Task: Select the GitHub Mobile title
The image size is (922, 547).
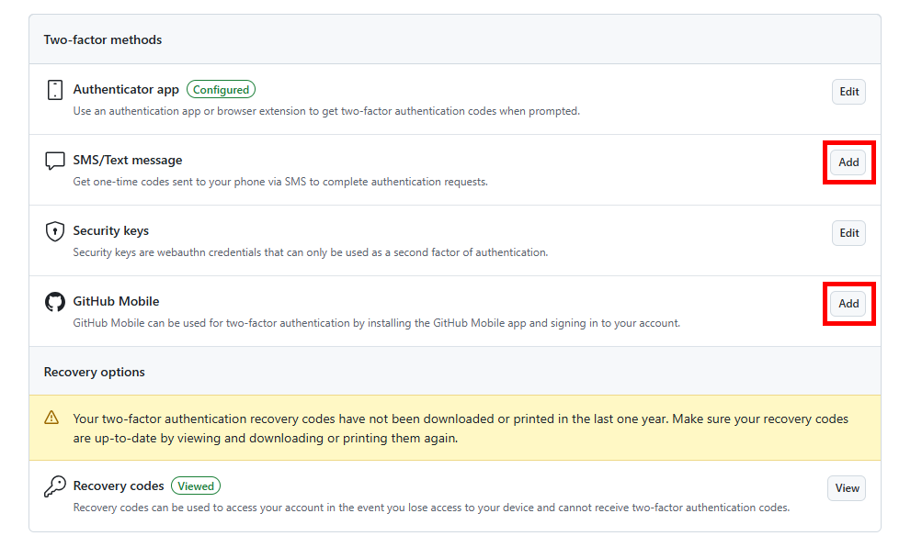Action: (x=116, y=302)
